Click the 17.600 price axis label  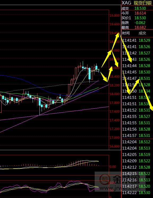pos(115,112)
